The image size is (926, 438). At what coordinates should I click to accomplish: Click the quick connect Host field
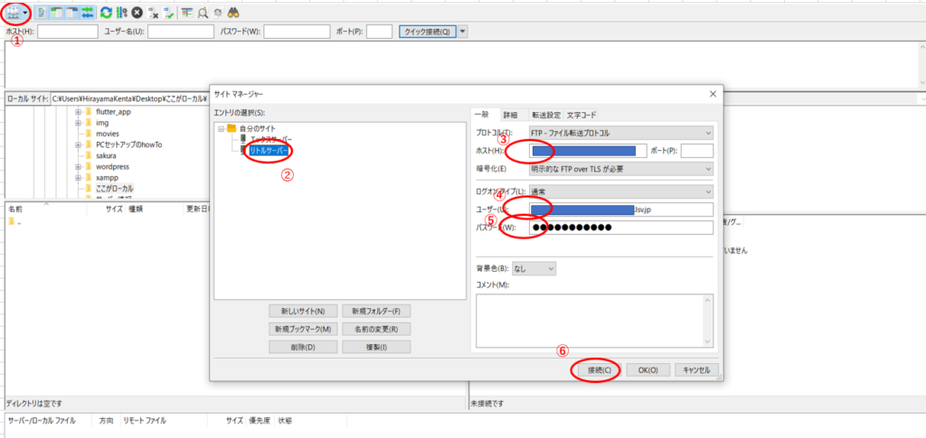[x=68, y=32]
